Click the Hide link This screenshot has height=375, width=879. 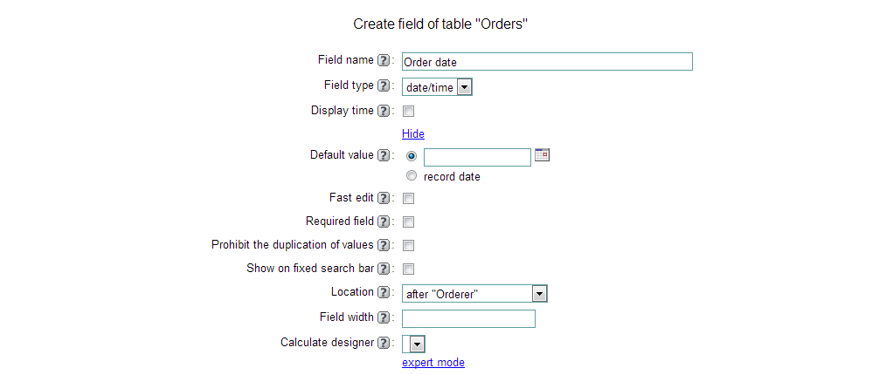click(x=413, y=133)
